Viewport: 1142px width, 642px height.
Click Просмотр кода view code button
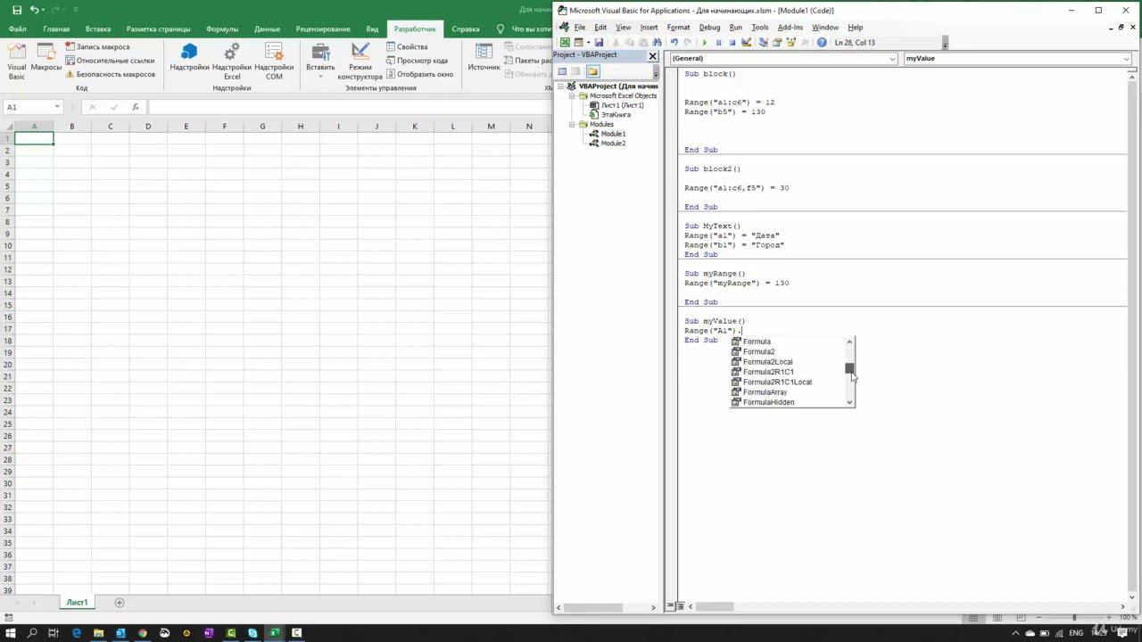417,61
